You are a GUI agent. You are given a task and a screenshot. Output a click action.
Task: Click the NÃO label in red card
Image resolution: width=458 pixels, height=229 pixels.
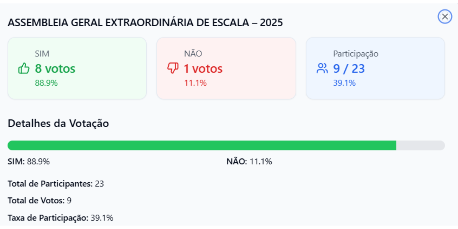193,54
